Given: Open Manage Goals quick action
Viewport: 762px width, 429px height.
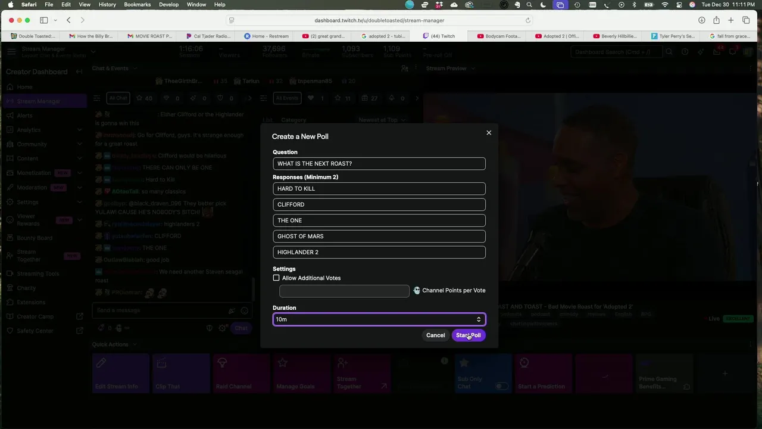Looking at the screenshot, I should [x=302, y=374].
